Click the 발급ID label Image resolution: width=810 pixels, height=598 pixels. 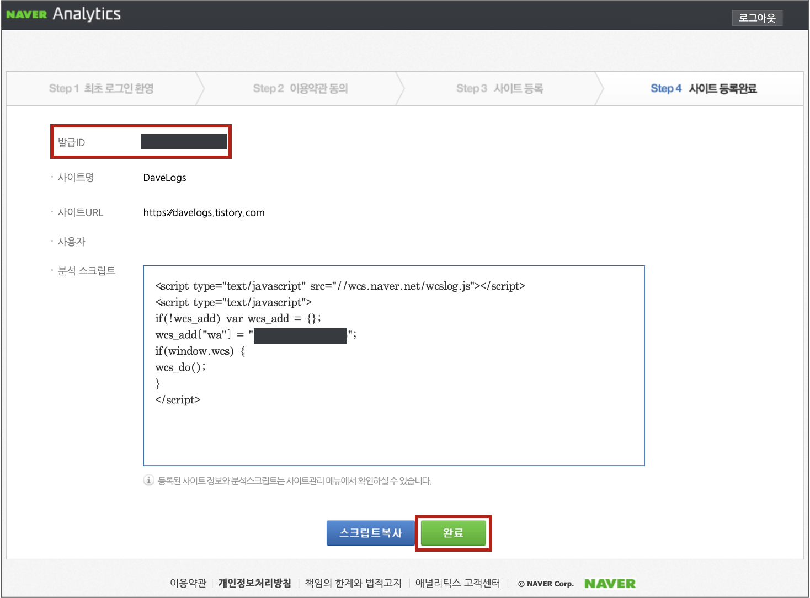(x=72, y=142)
